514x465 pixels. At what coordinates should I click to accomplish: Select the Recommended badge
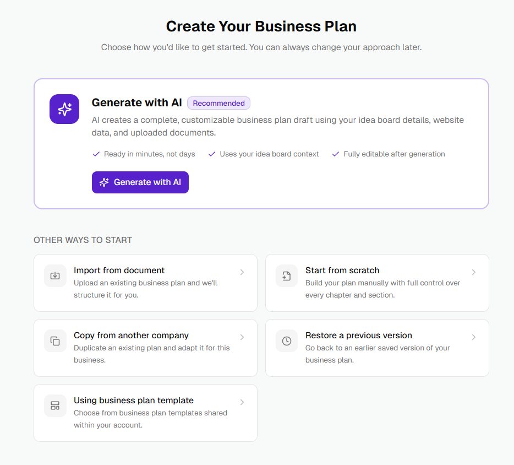[x=218, y=103]
